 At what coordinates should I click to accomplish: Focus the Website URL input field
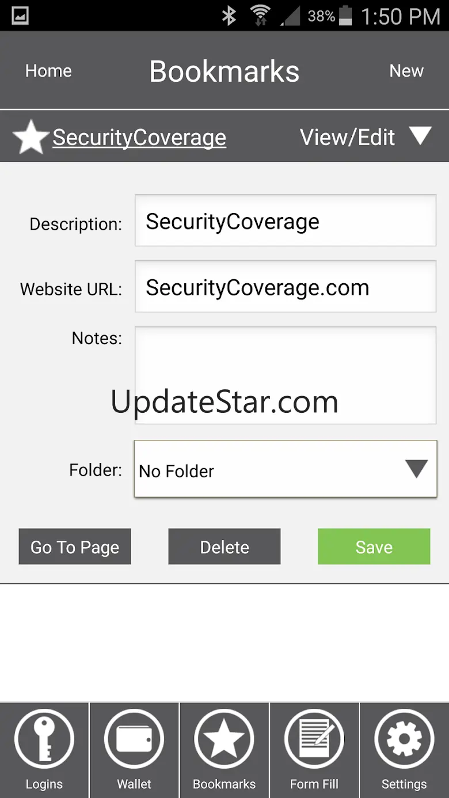tap(286, 287)
